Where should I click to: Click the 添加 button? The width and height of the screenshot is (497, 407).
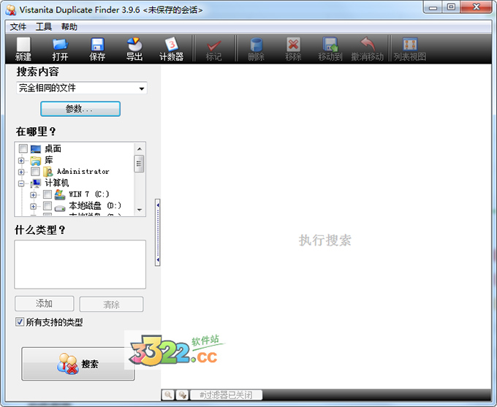point(45,304)
